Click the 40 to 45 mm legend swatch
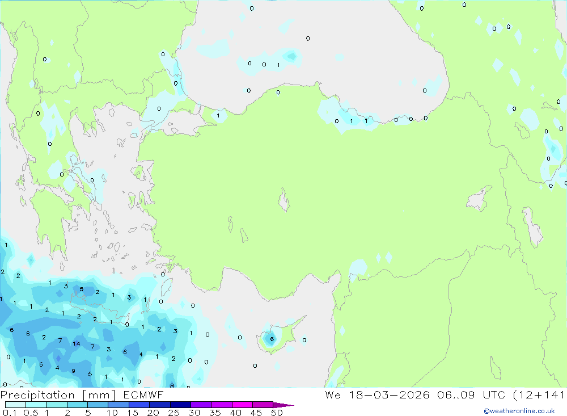Image resolution: width=567 pixels, height=416 pixels. tap(242, 405)
